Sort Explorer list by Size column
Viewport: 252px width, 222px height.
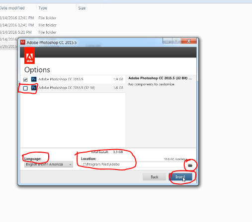tap(82, 8)
